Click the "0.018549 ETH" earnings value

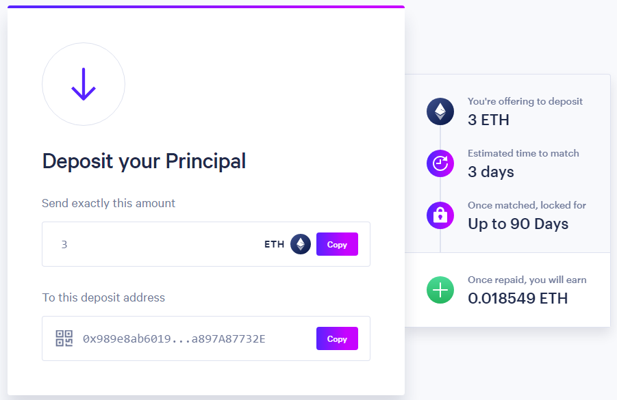coord(518,298)
